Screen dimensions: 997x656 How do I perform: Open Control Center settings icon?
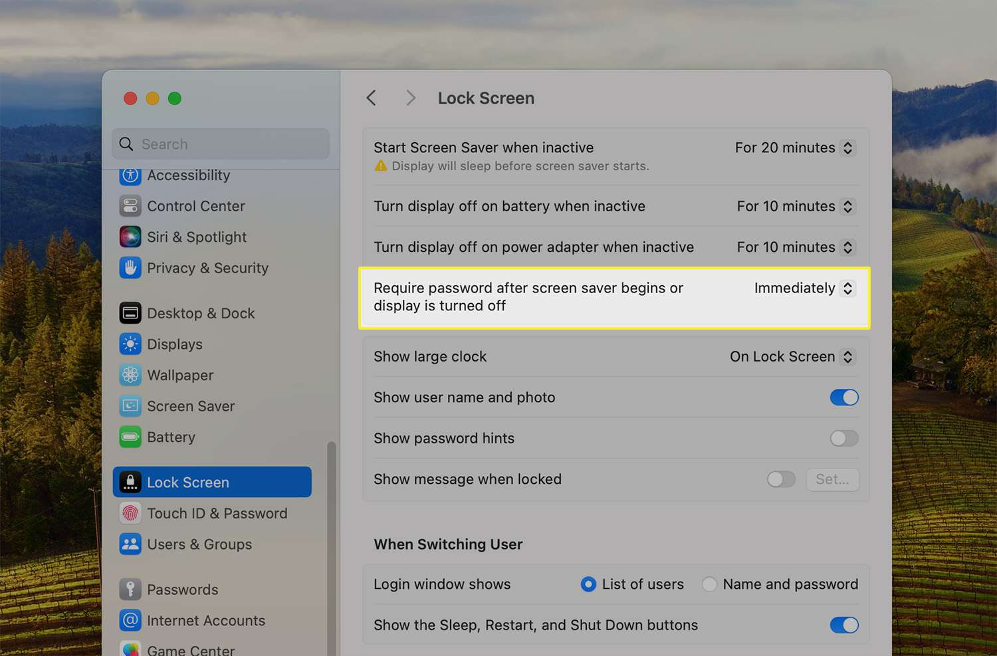click(x=130, y=206)
